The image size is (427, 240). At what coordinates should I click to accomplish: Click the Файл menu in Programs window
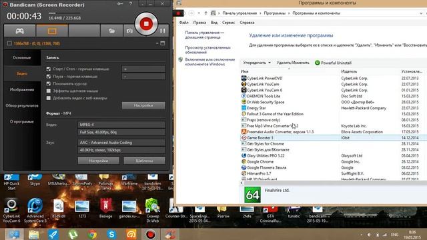(184, 23)
